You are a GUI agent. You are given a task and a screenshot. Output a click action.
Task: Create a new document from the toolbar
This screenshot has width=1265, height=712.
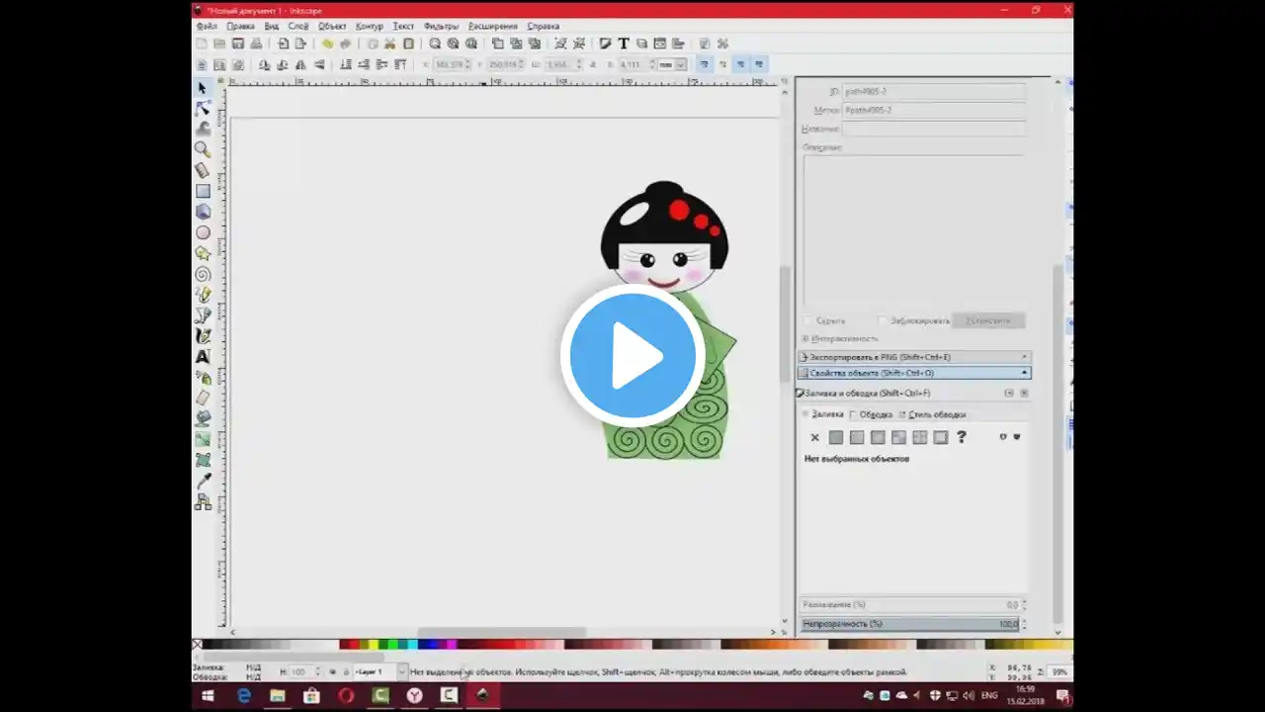pos(202,44)
